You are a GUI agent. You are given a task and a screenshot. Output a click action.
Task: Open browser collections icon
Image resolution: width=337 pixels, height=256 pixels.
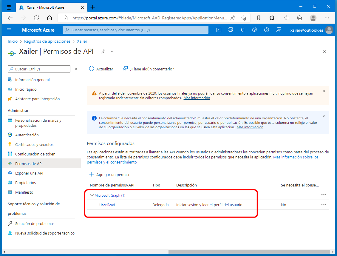(x=299, y=18)
